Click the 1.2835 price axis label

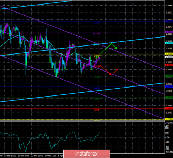169,106
